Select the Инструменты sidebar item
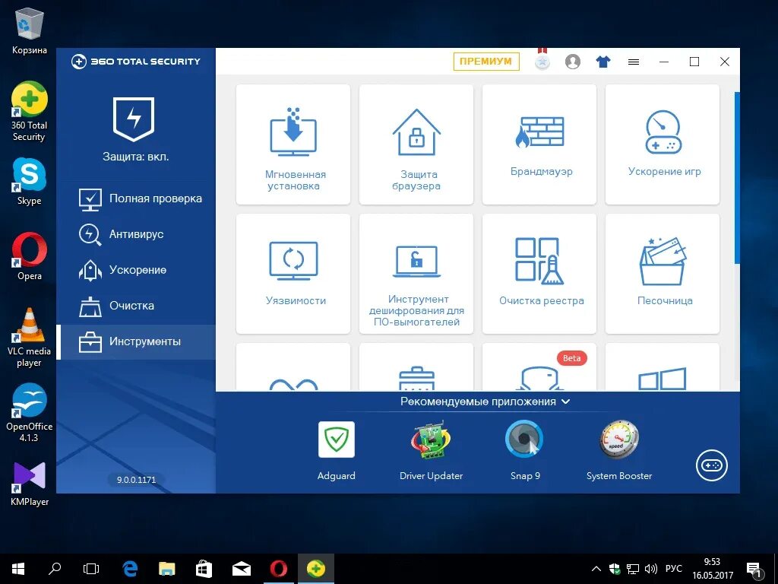The image size is (778, 584). tap(136, 341)
